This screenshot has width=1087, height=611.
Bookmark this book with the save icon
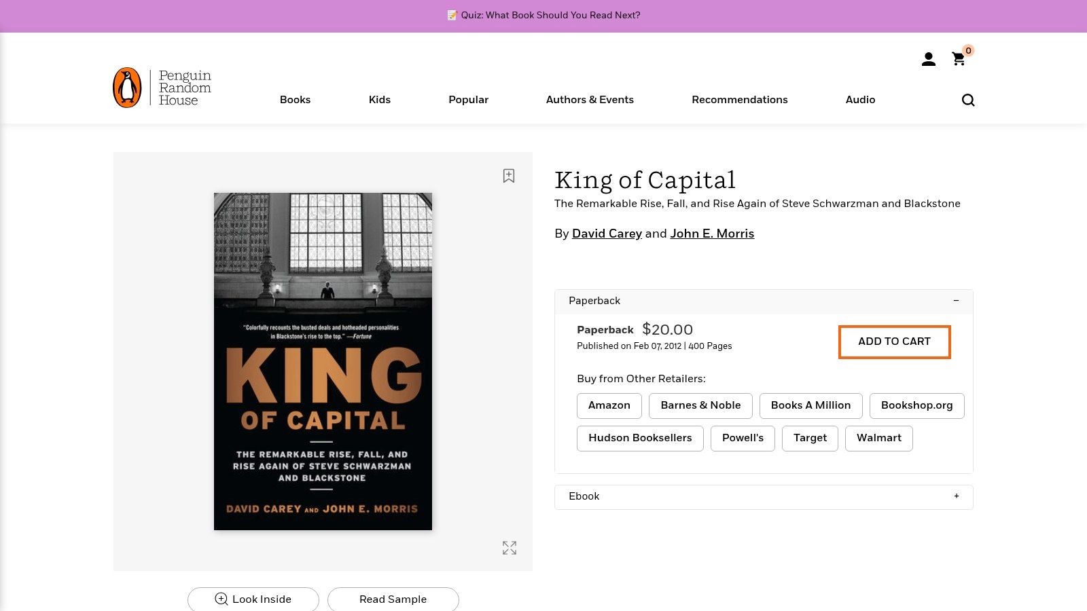point(509,176)
